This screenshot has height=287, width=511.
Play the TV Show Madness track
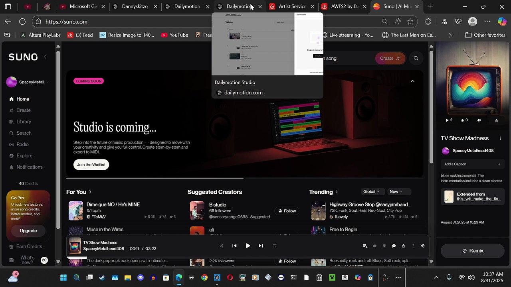(x=248, y=246)
